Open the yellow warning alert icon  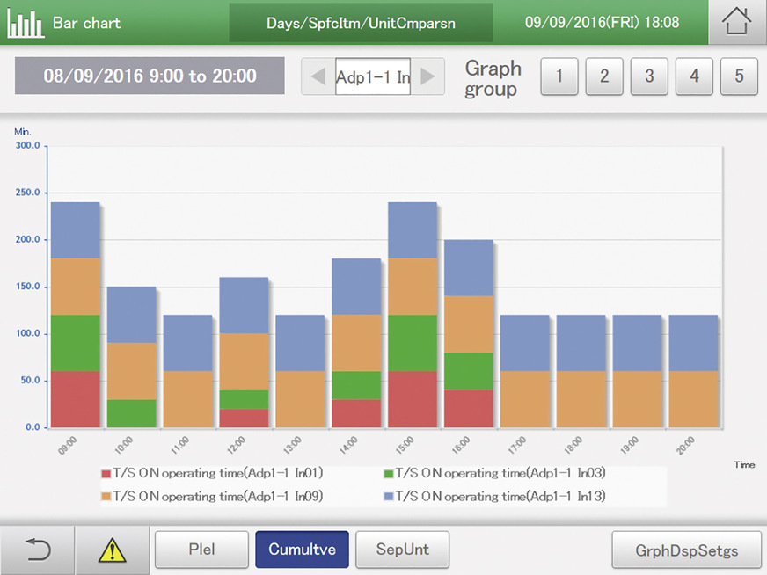coord(112,550)
